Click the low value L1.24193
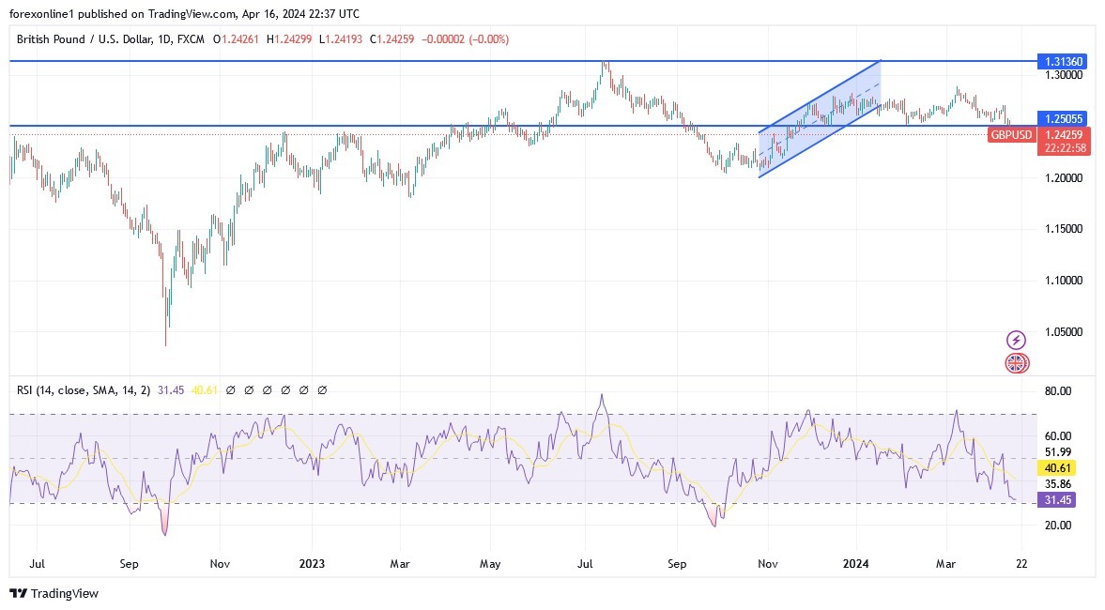Viewport: 1105px width, 610px height. click(341, 39)
